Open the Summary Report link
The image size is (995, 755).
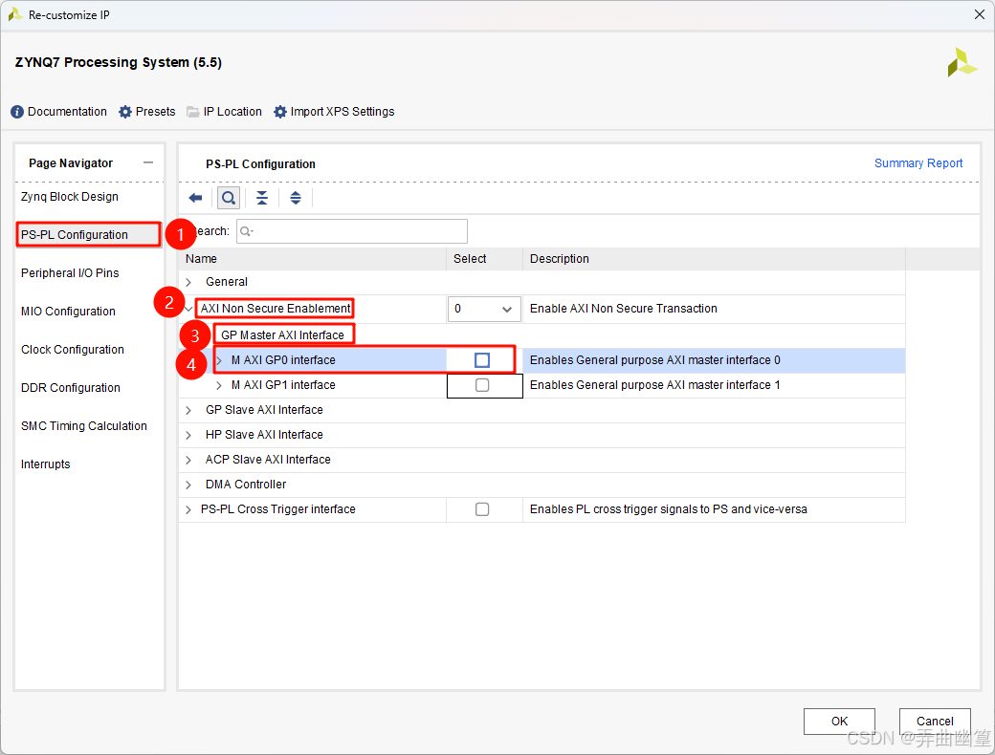point(918,162)
